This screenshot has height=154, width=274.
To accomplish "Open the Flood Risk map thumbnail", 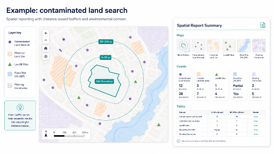I will [x=244, y=46].
